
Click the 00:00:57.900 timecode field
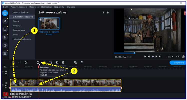123,57
